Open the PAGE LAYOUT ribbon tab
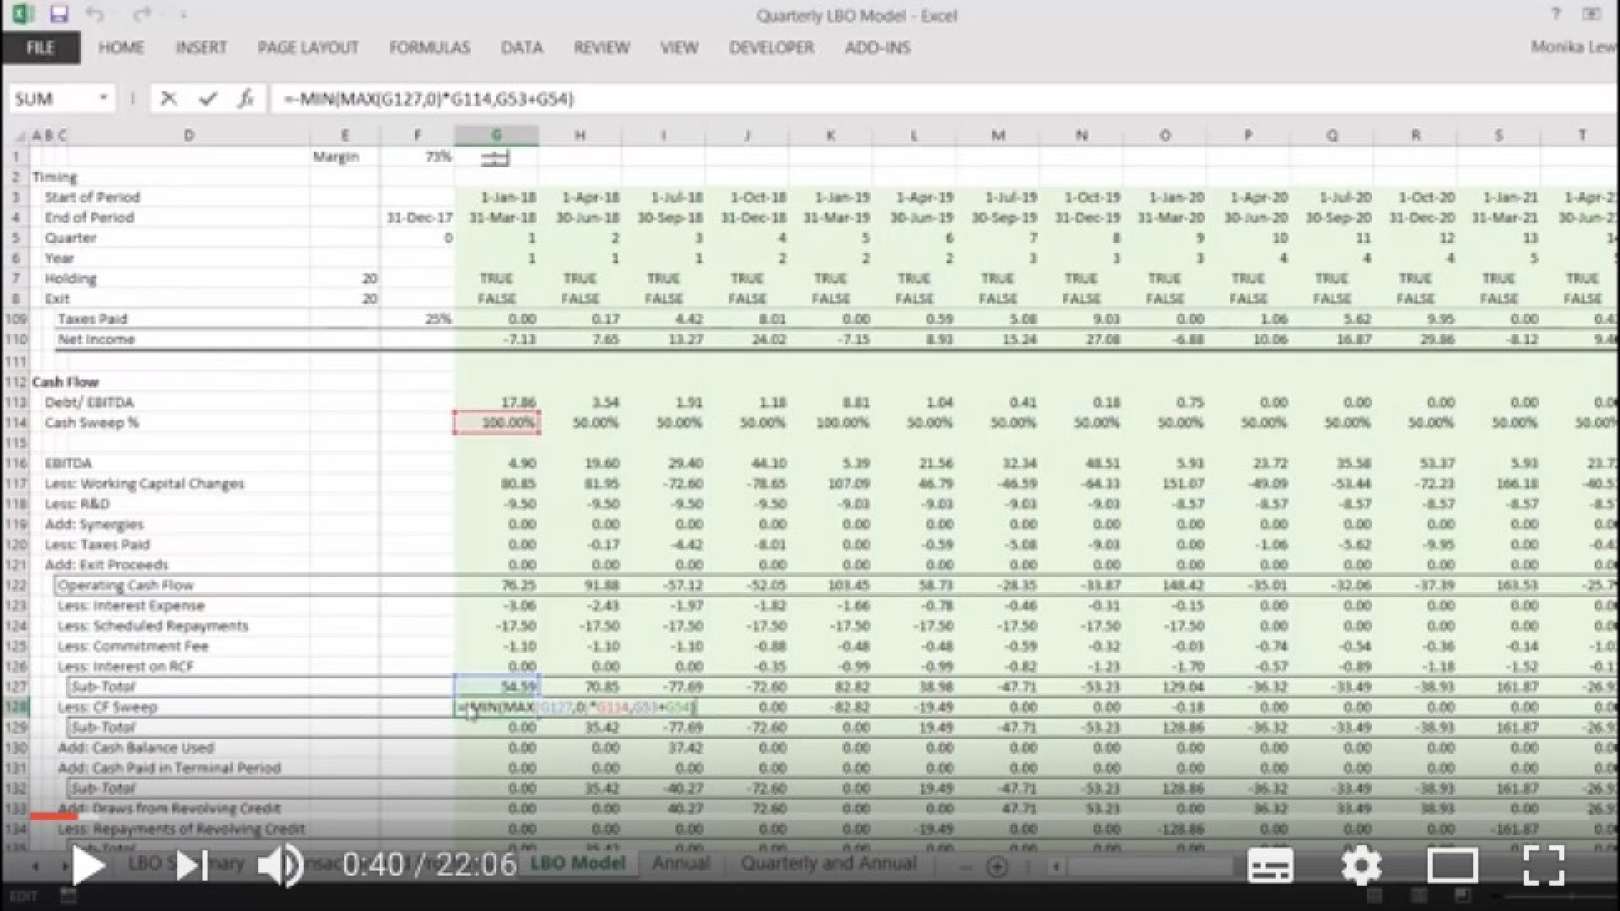The width and height of the screenshot is (1620, 911). (308, 48)
